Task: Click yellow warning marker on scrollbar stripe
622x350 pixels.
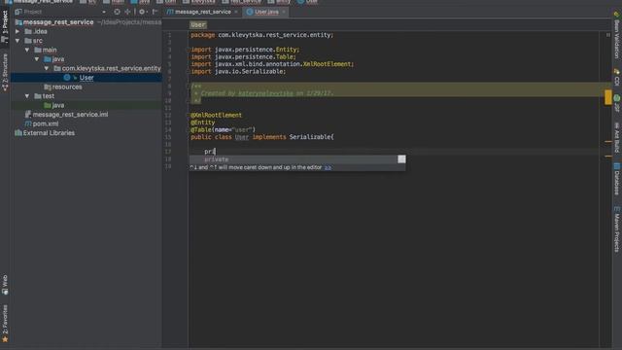Action: point(608,97)
